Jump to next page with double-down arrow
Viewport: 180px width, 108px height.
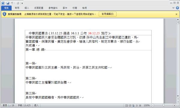(178, 102)
